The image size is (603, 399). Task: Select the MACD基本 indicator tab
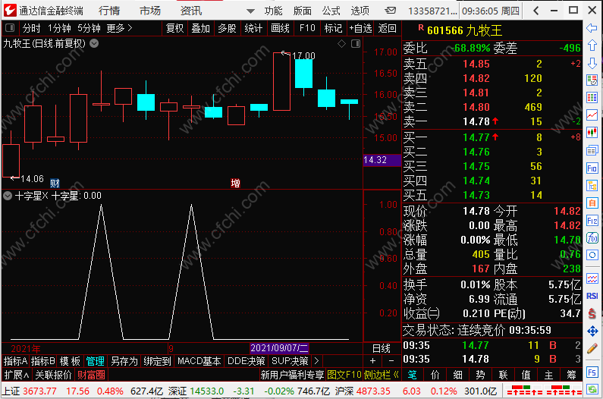(x=199, y=361)
